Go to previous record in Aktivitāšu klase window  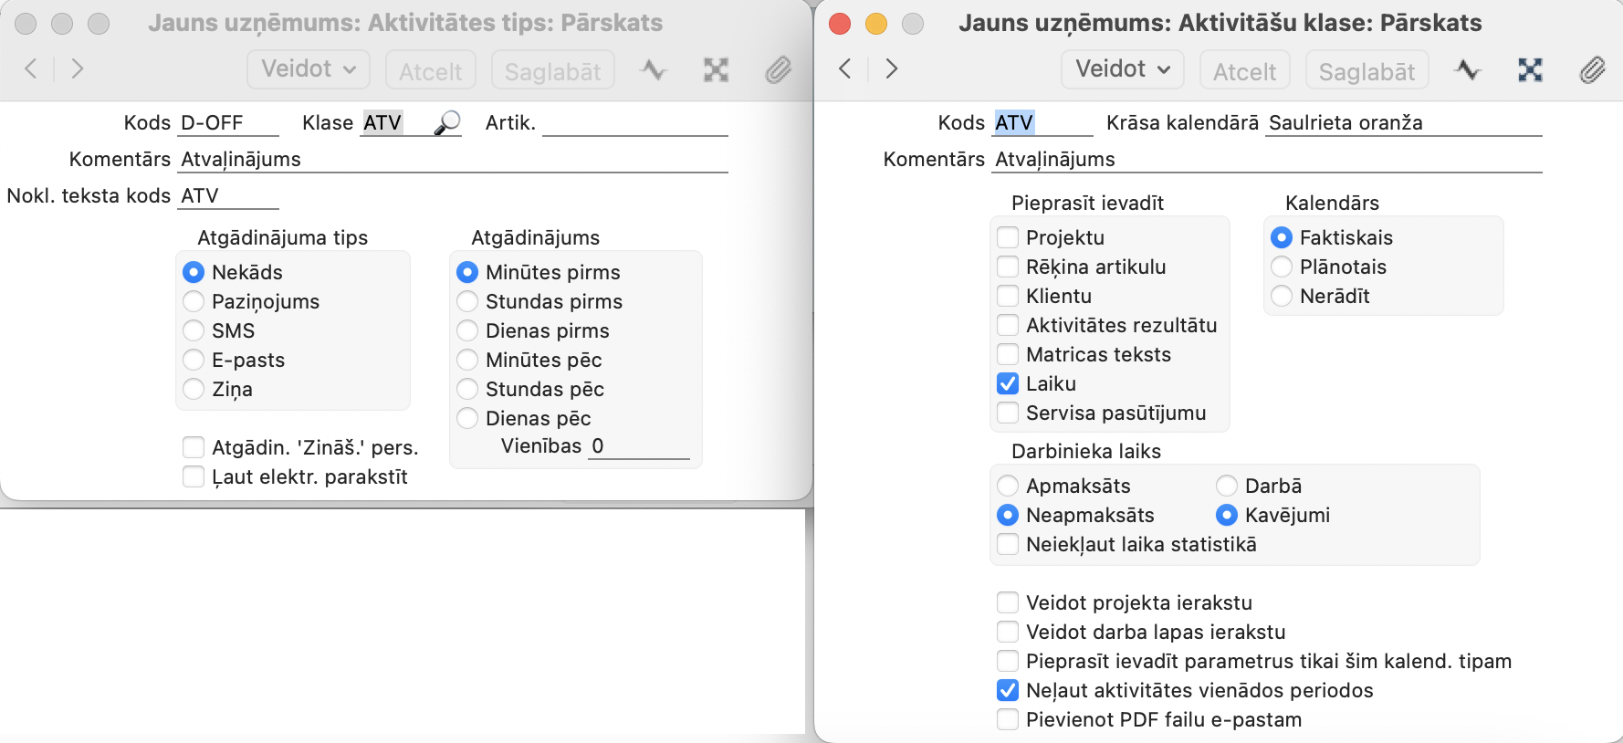click(x=845, y=68)
